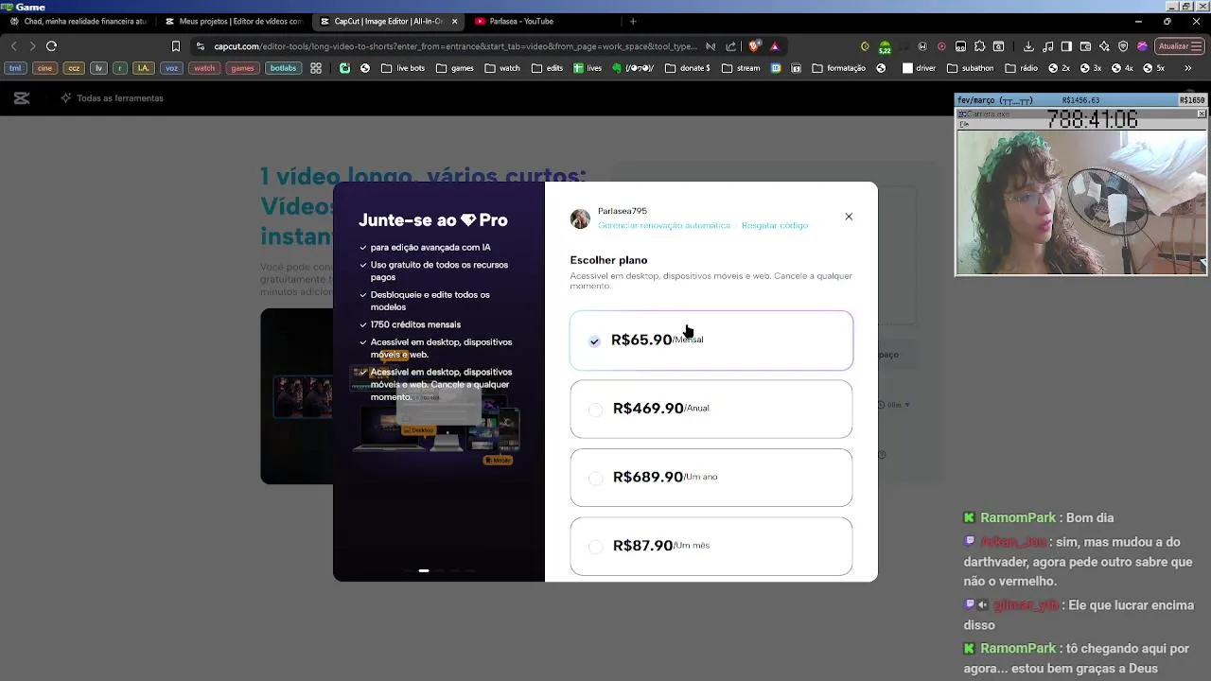Click the Resgatar código link

click(775, 225)
